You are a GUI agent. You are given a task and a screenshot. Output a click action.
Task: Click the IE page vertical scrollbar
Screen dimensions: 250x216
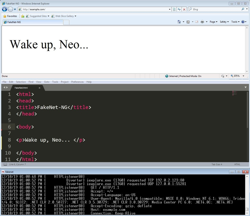[x=247, y=49]
